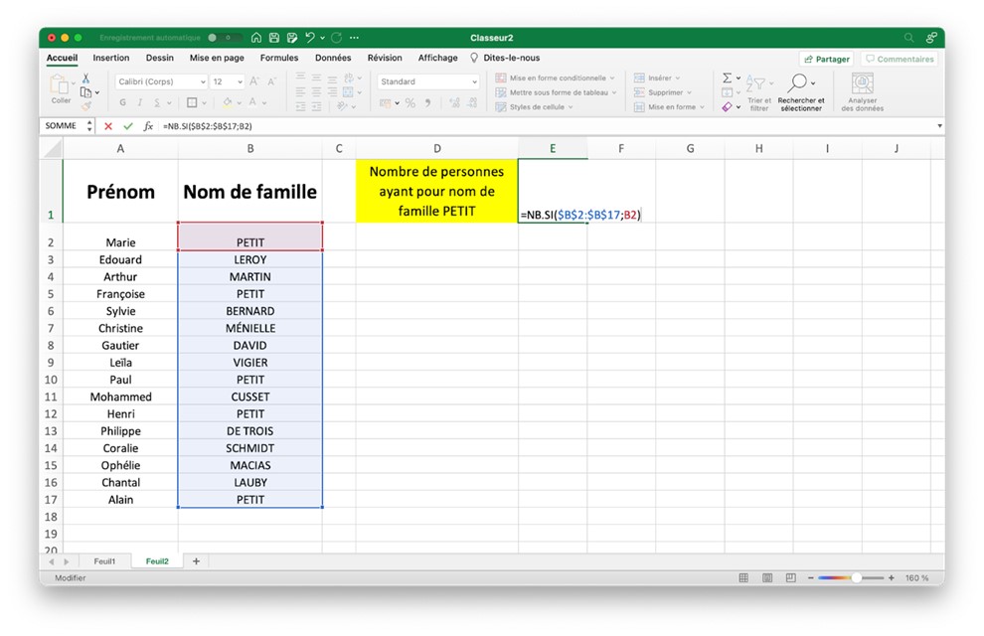The image size is (984, 636).
Task: Select the percentage format icon
Action: click(409, 101)
